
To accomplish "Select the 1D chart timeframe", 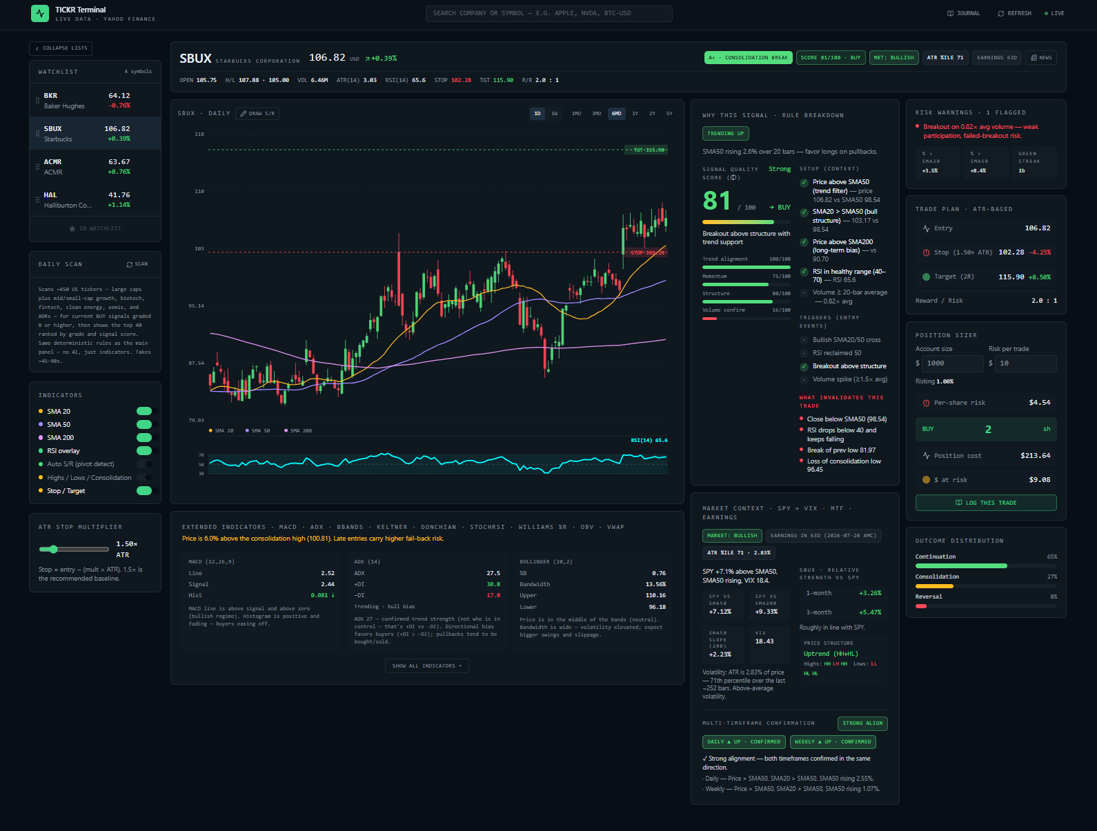I will click(x=537, y=113).
